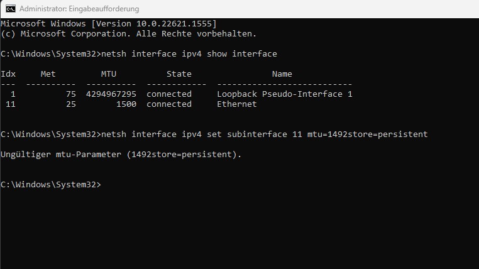This screenshot has width=479, height=269.
Task: Click the Name column header
Action: pyautogui.click(x=282, y=74)
